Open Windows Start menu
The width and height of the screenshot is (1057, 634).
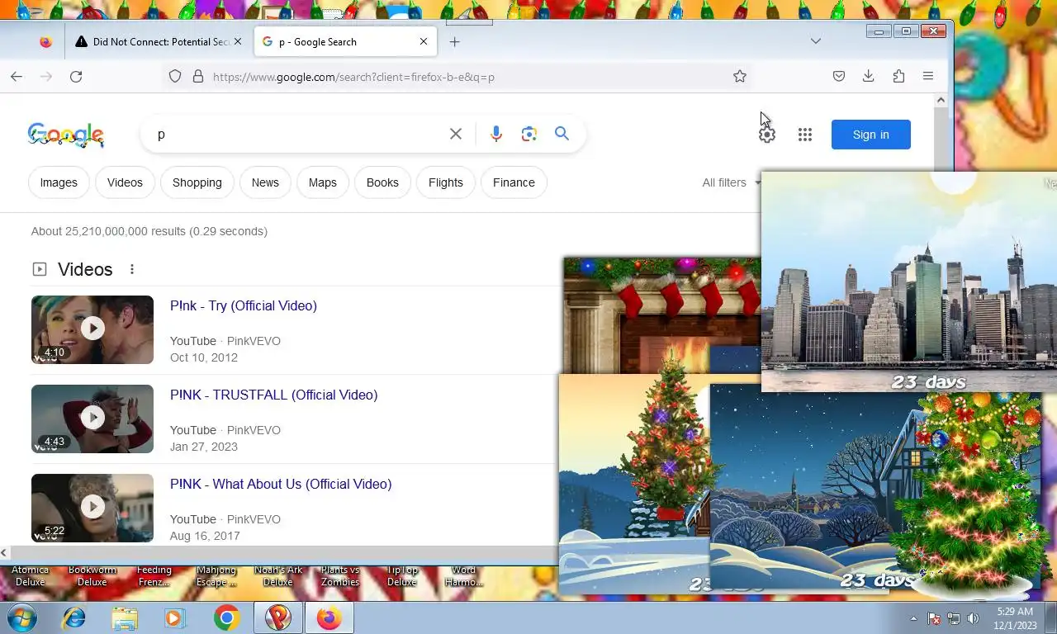click(x=21, y=617)
